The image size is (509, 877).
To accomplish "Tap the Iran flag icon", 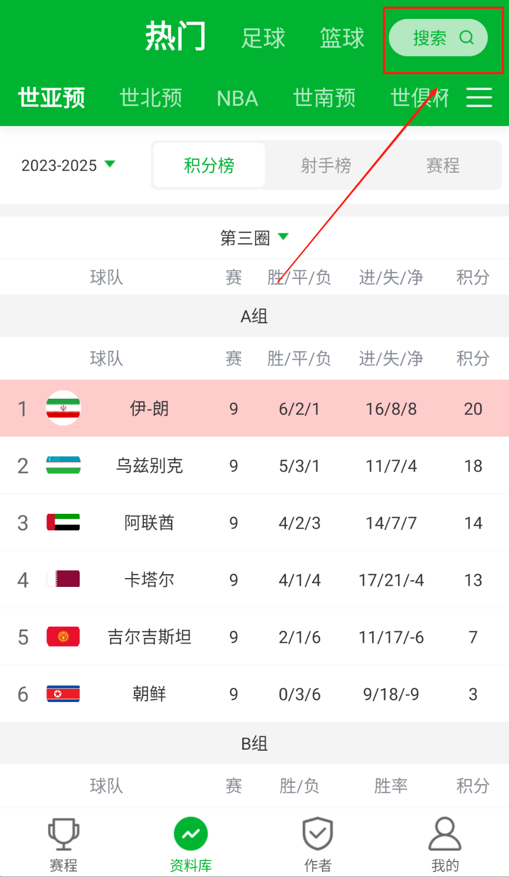I will [63, 409].
